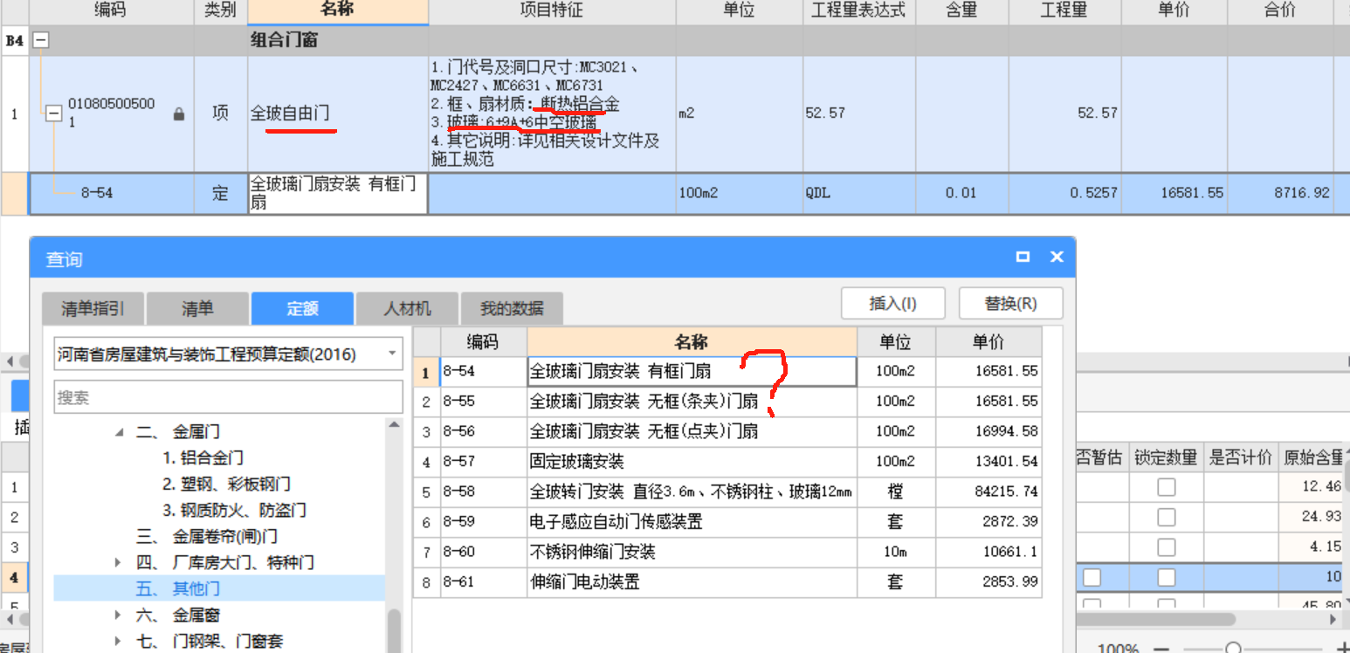Screen dimensions: 1350x653
Task: Tick the 锁定数量 checkbox in the highlighted fourth row
Action: click(1167, 577)
